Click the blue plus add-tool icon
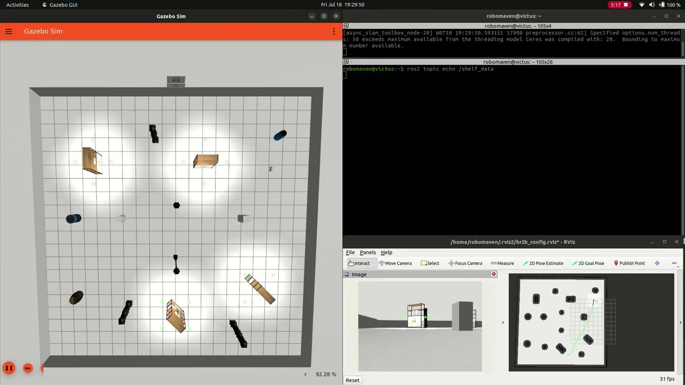 [657, 263]
